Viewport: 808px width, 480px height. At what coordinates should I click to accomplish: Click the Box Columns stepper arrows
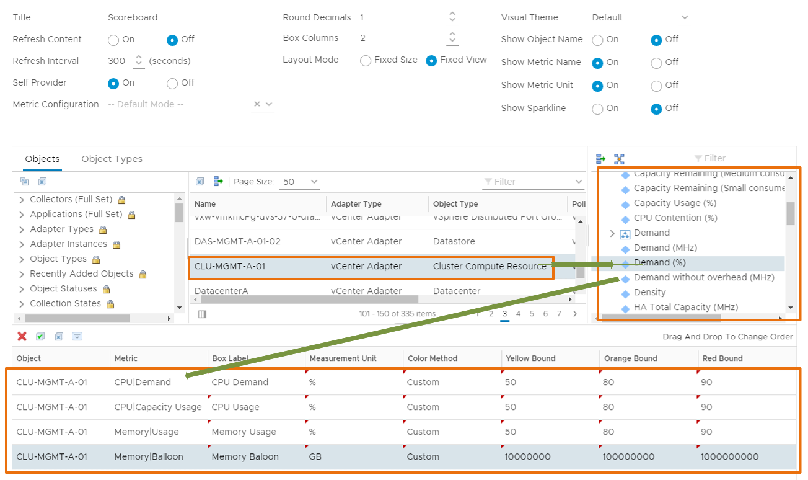click(x=452, y=38)
